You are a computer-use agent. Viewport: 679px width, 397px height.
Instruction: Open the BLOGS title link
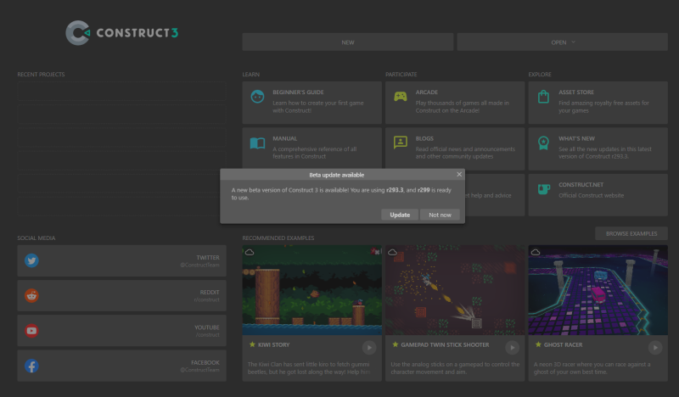coord(424,138)
